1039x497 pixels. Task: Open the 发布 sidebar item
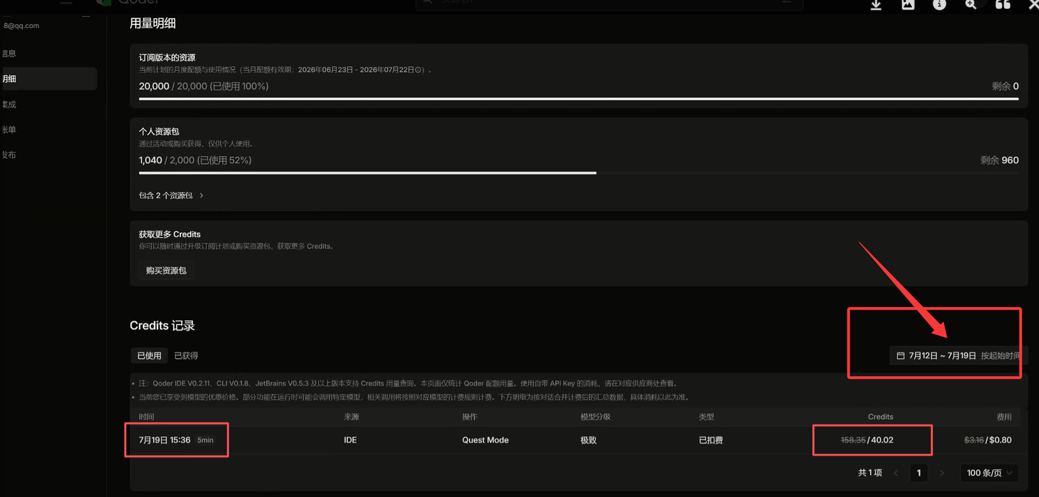pyautogui.click(x=9, y=155)
